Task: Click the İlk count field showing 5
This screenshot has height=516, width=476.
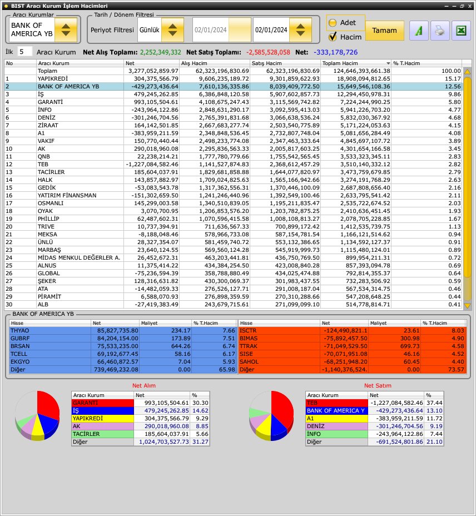Action: click(24, 52)
